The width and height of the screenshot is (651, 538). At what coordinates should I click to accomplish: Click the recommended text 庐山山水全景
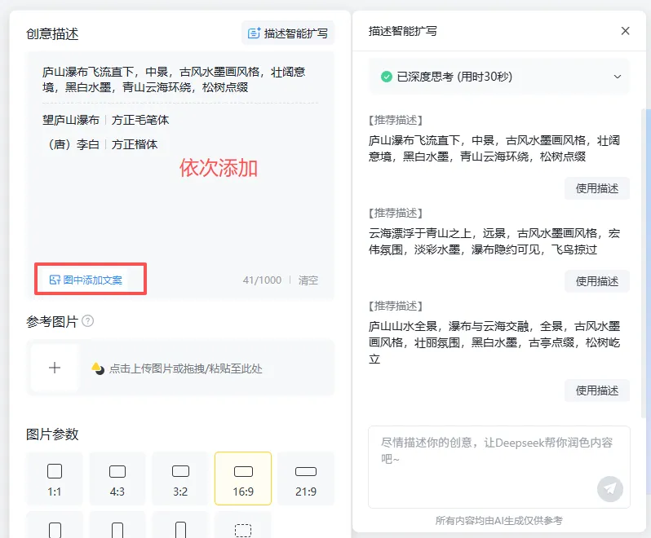(x=494, y=342)
